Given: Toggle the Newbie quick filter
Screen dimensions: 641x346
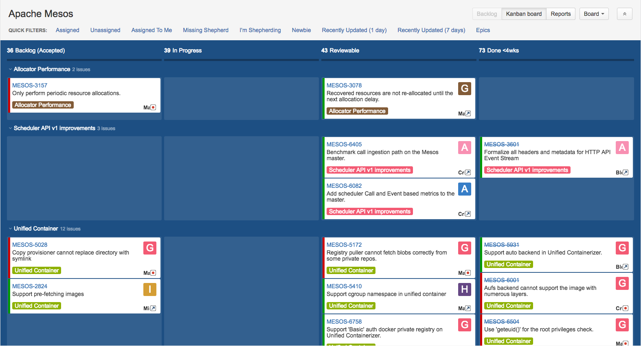Looking at the screenshot, I should (301, 30).
